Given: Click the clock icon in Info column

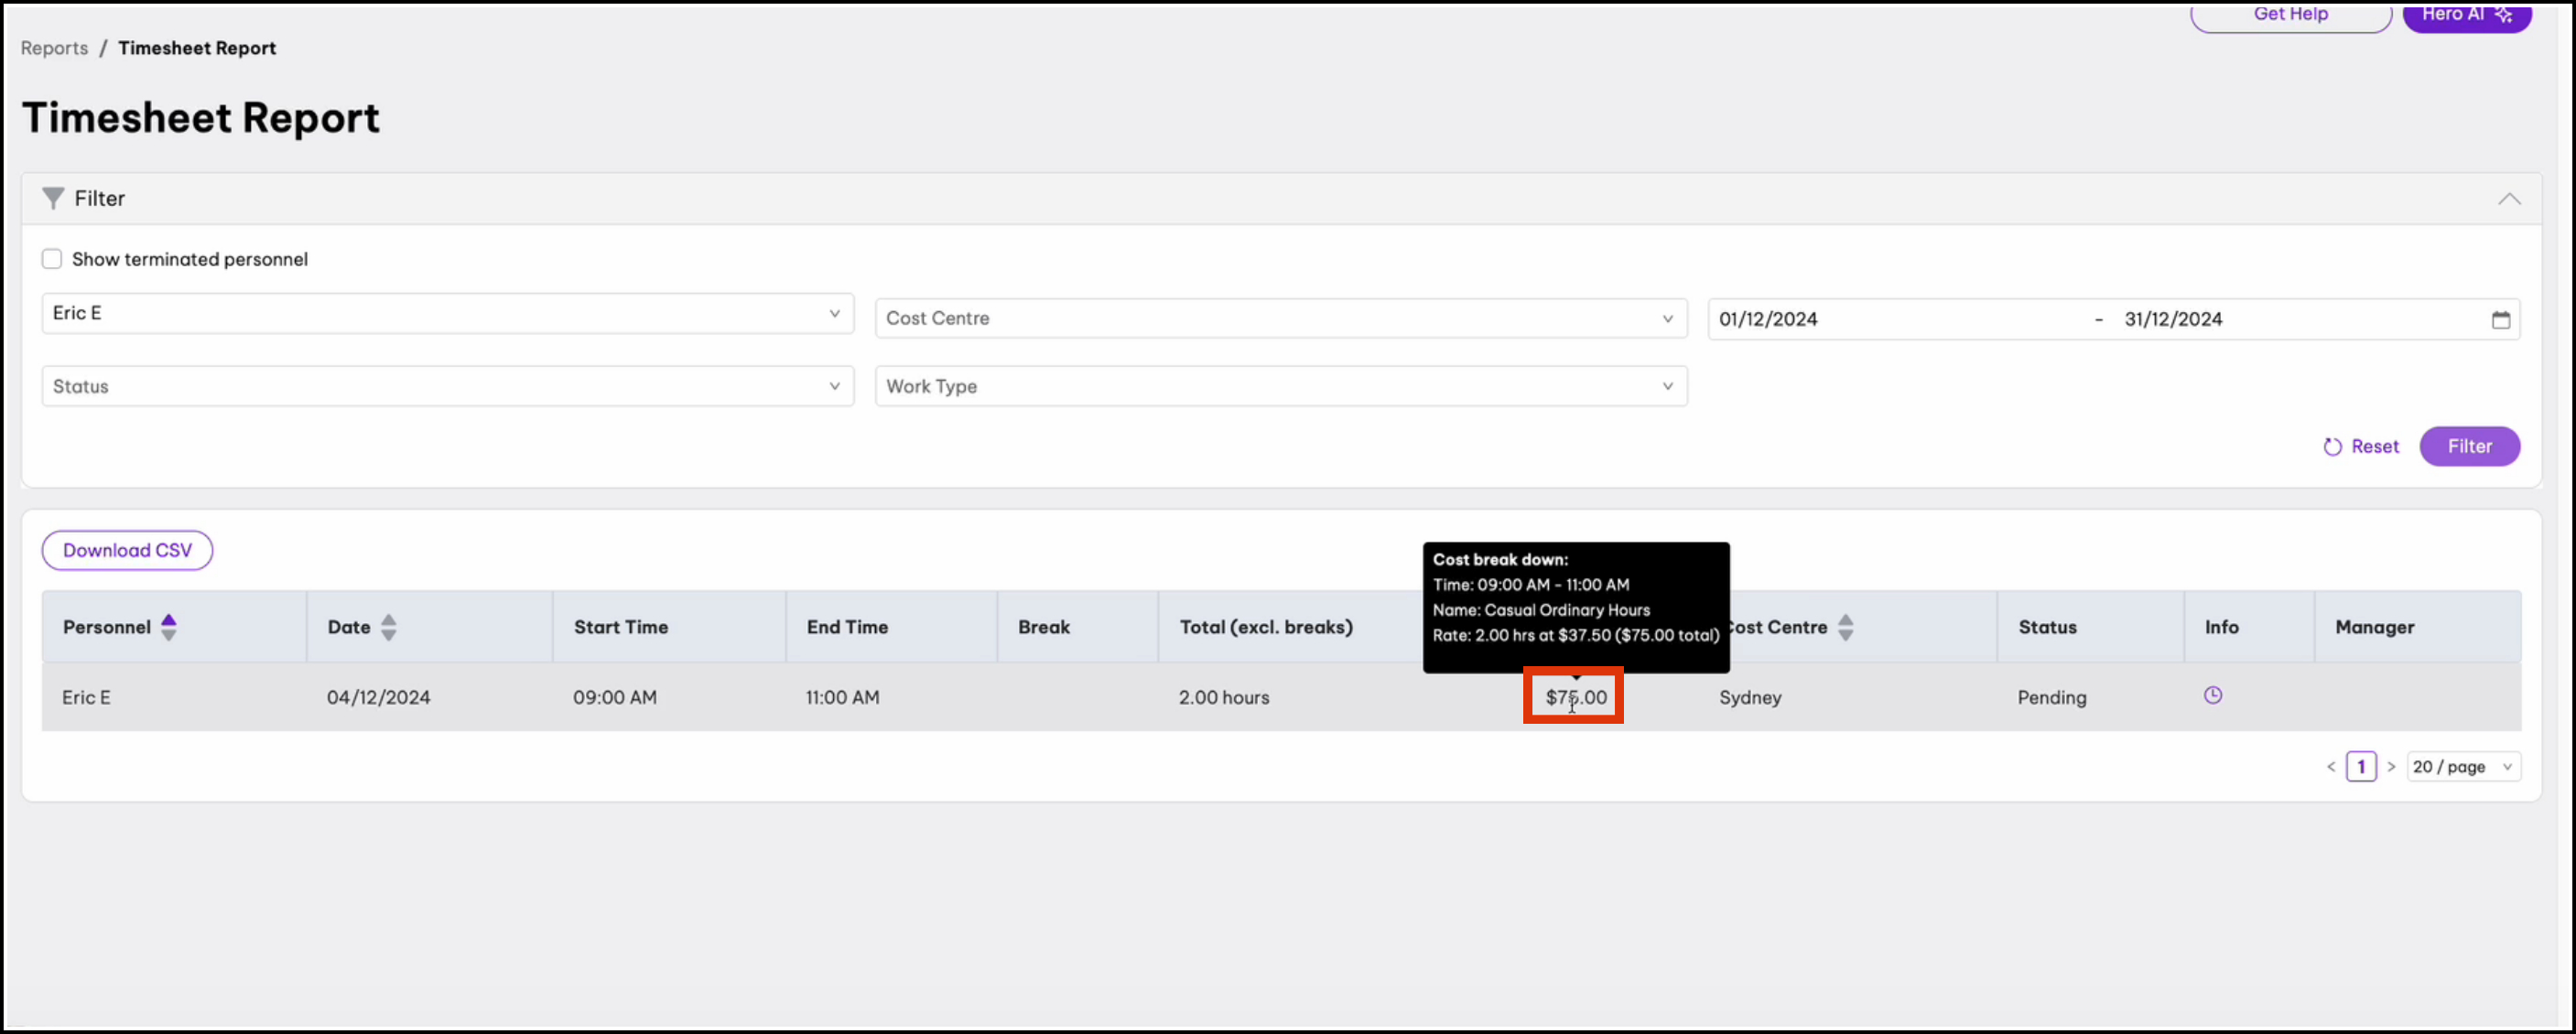Looking at the screenshot, I should (2212, 695).
